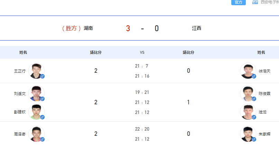Viewport: 279px width, 149px height.
Task: Click the male gender icon on 徐浩天's avatar
Action: (254, 76)
